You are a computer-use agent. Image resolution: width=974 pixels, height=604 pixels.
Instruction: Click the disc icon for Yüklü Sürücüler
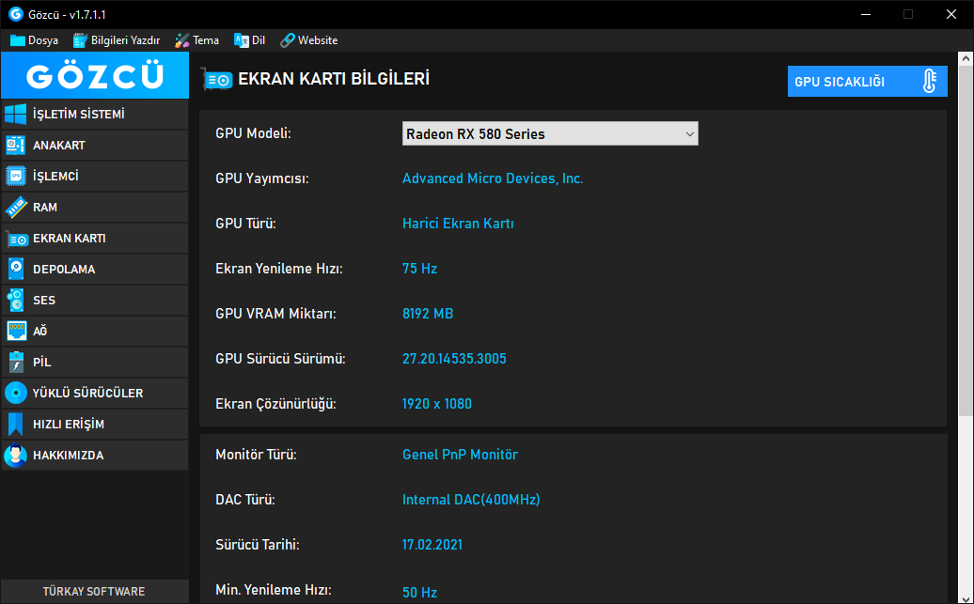(x=15, y=394)
